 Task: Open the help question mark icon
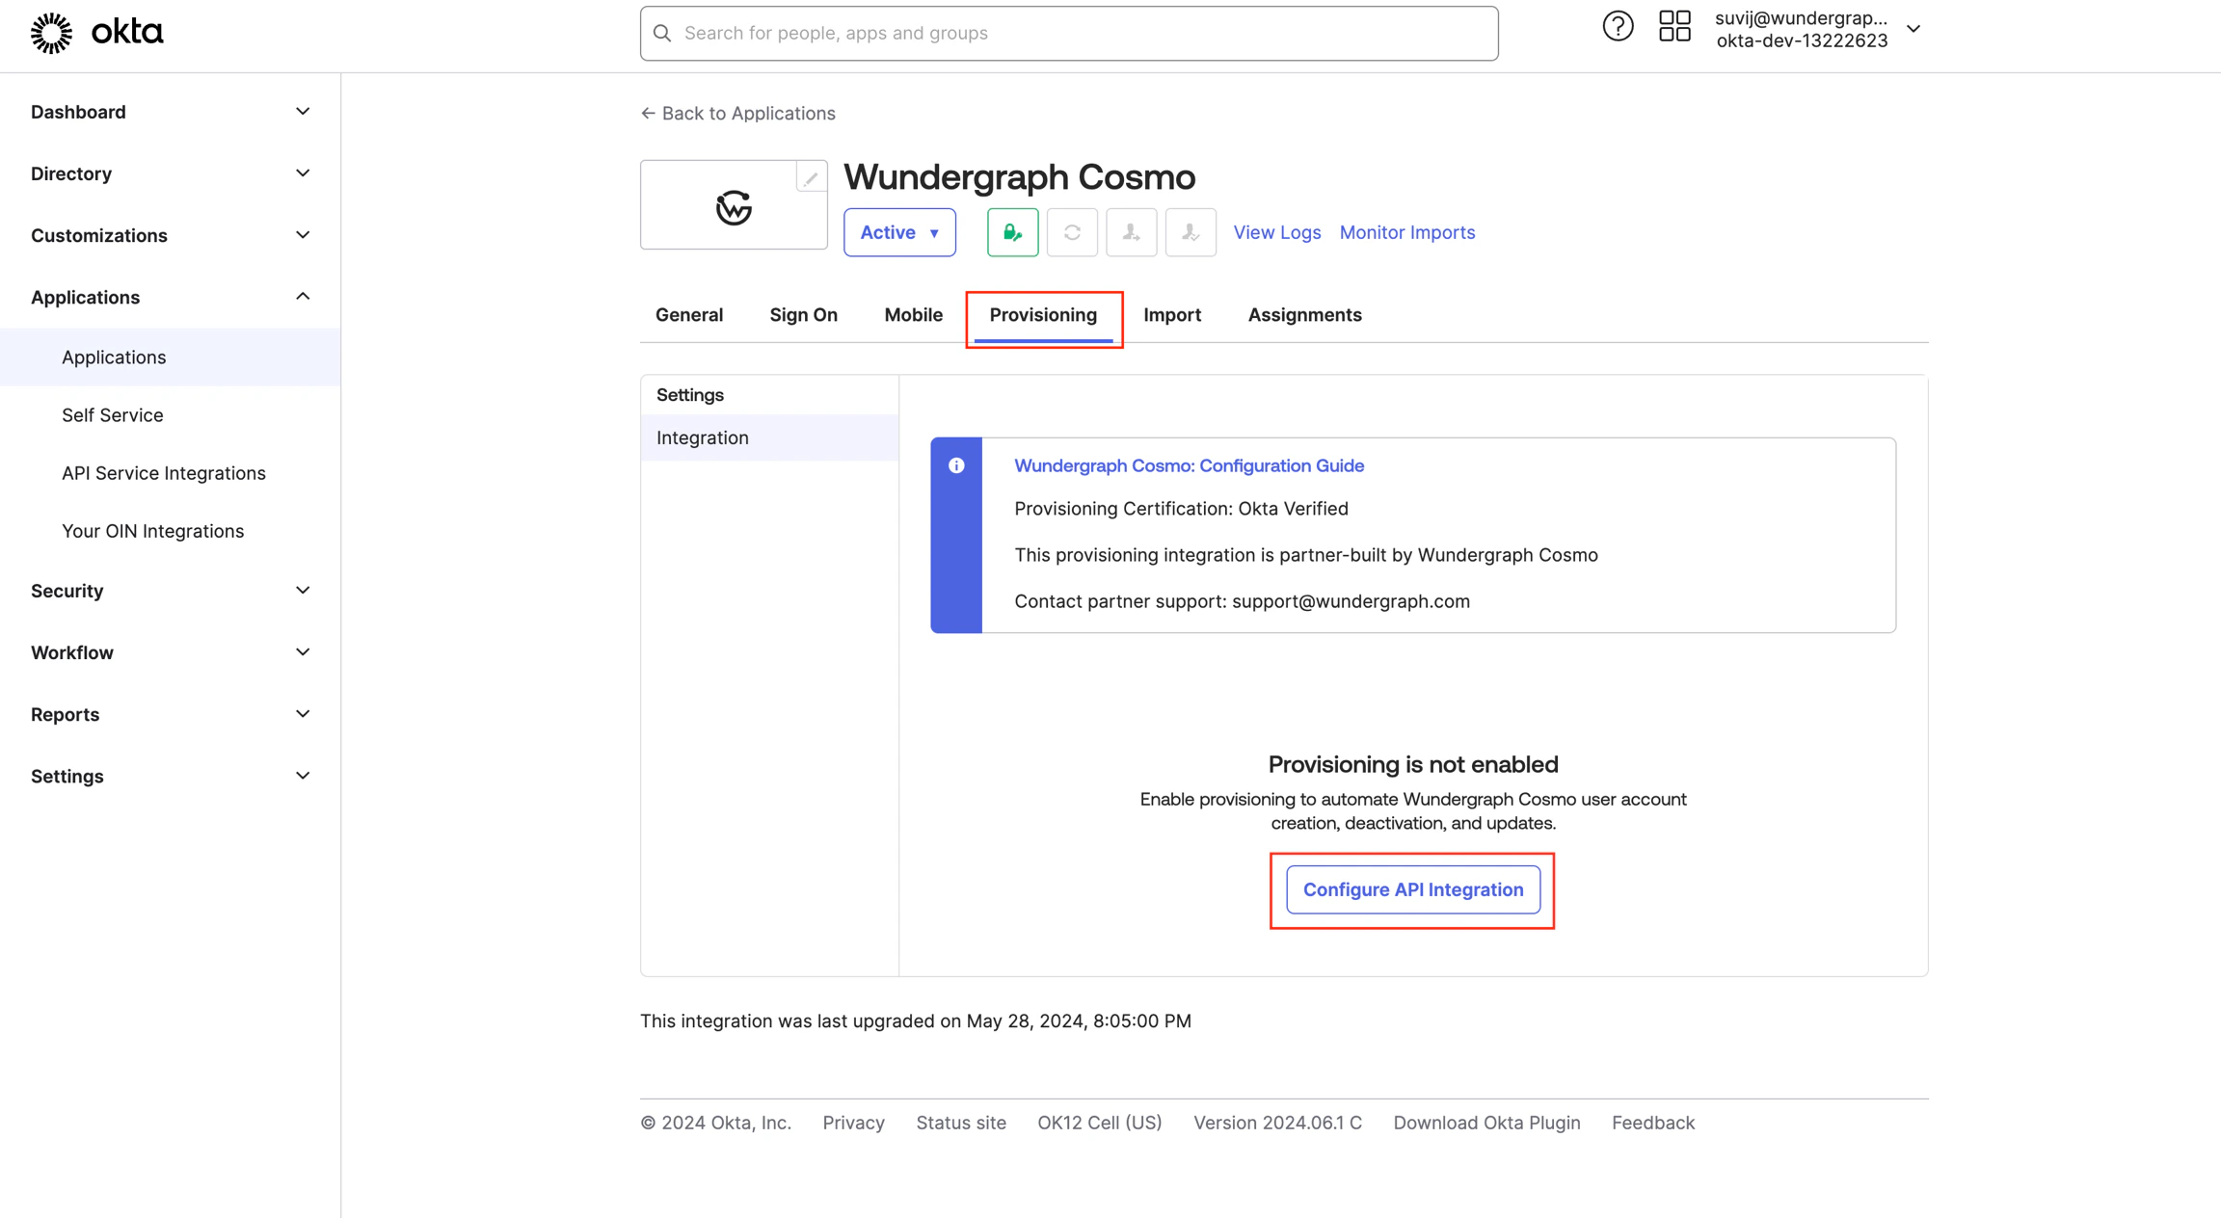point(1618,26)
